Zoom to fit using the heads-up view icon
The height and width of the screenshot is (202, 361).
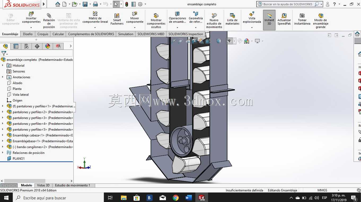[174, 41]
